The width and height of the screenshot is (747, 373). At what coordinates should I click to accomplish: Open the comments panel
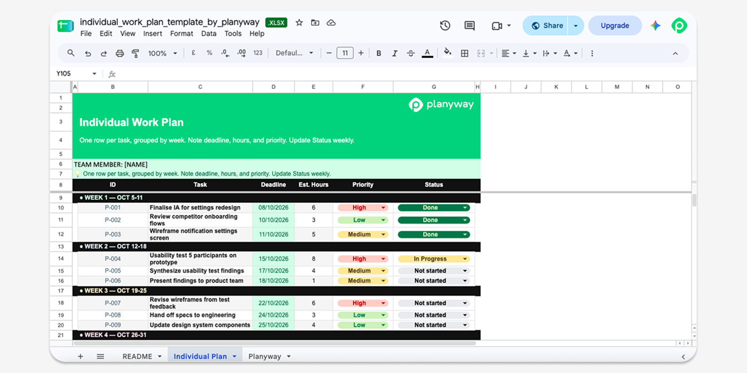coord(470,26)
